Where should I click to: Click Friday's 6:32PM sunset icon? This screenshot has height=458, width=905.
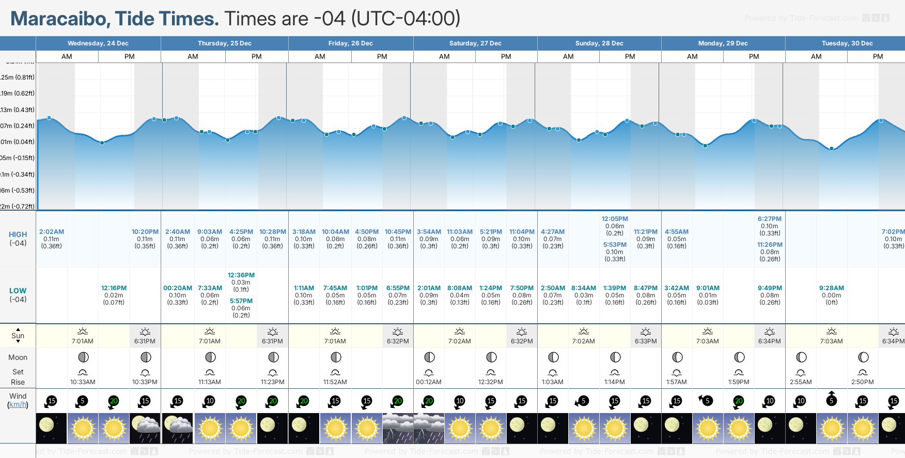pyautogui.click(x=398, y=331)
